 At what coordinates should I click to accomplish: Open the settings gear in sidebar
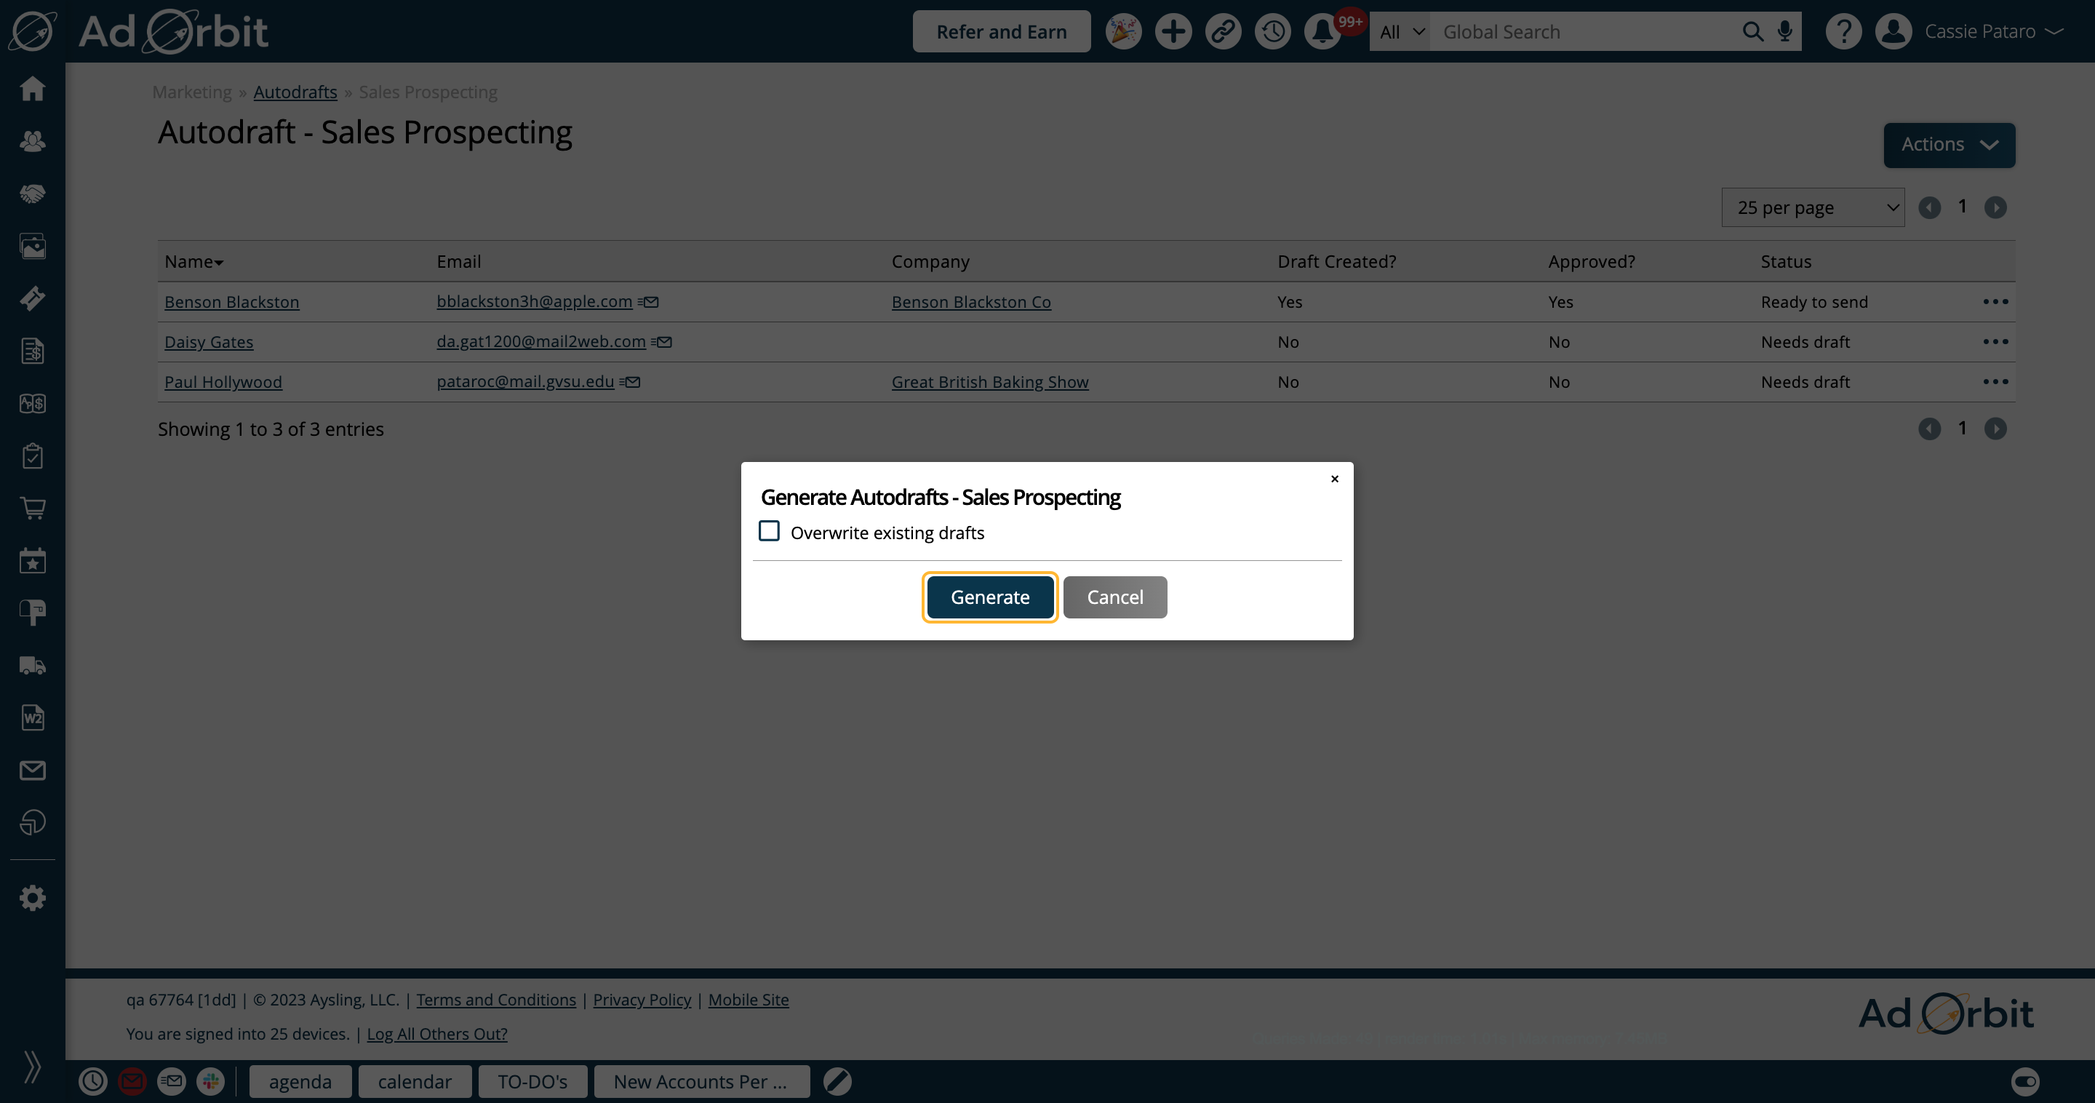click(x=33, y=898)
